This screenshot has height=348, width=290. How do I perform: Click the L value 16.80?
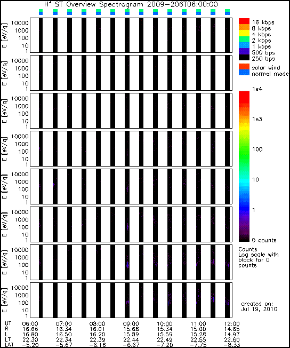coord(30,335)
